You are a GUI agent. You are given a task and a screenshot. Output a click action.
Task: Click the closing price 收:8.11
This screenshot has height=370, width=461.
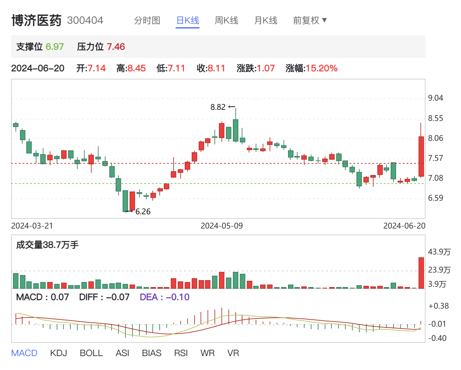pyautogui.click(x=211, y=68)
